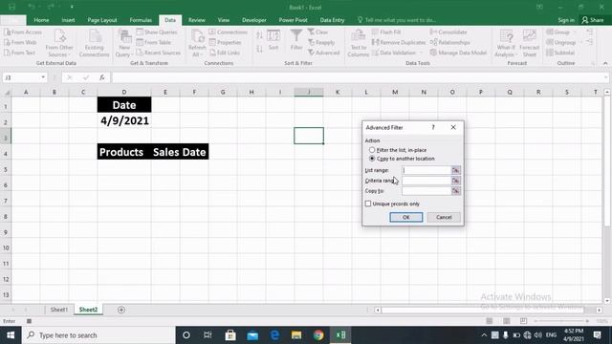Click Sign in link
This screenshot has width=612, height=344.
[x=566, y=20]
